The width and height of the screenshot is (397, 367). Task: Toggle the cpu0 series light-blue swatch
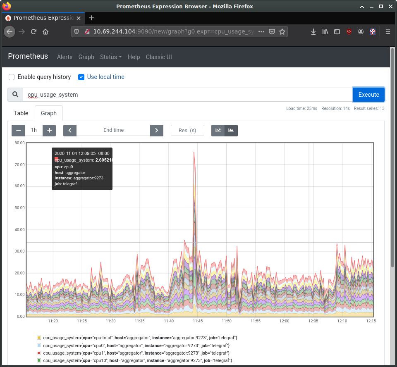39,345
